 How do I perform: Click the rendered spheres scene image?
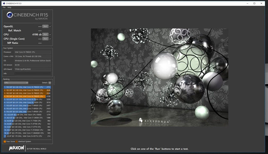coord(159,77)
